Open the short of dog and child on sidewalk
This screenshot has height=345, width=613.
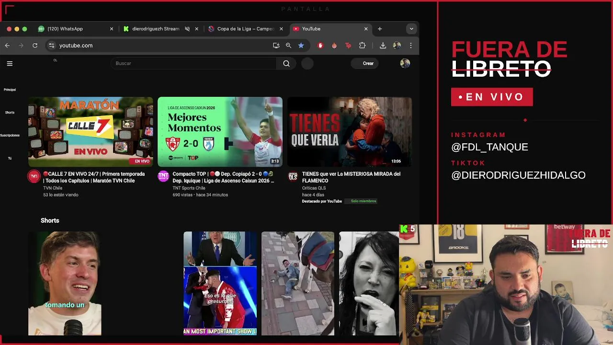(298, 283)
